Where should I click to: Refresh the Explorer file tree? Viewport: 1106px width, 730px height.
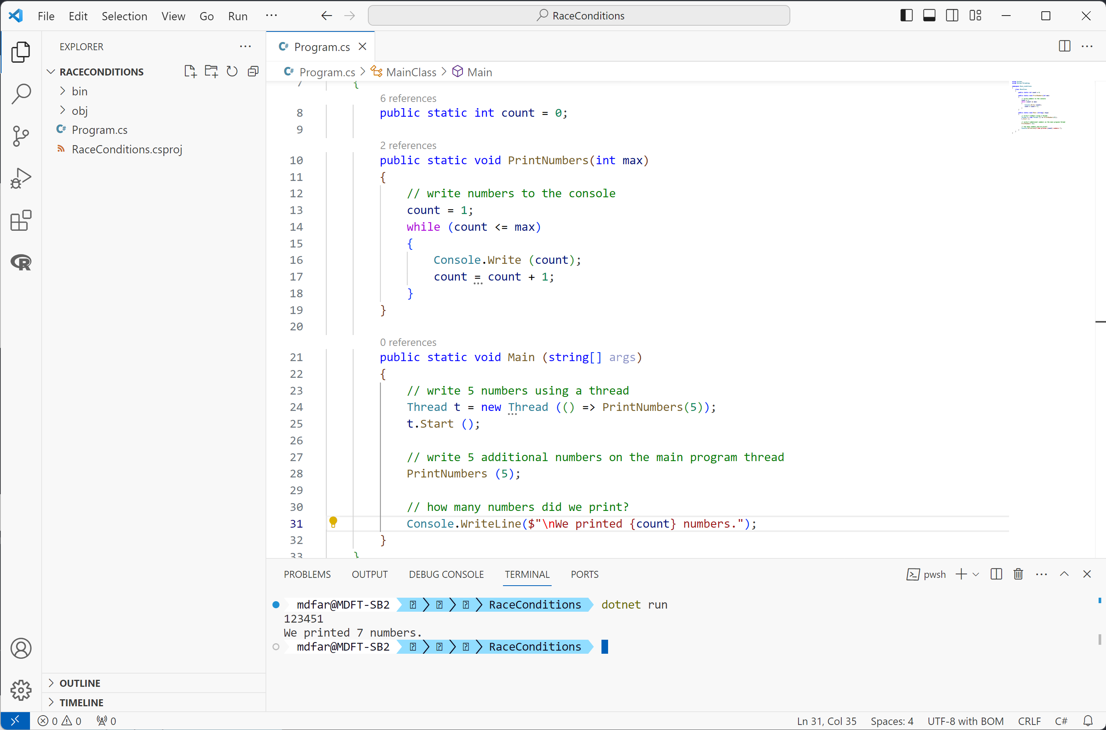tap(232, 71)
